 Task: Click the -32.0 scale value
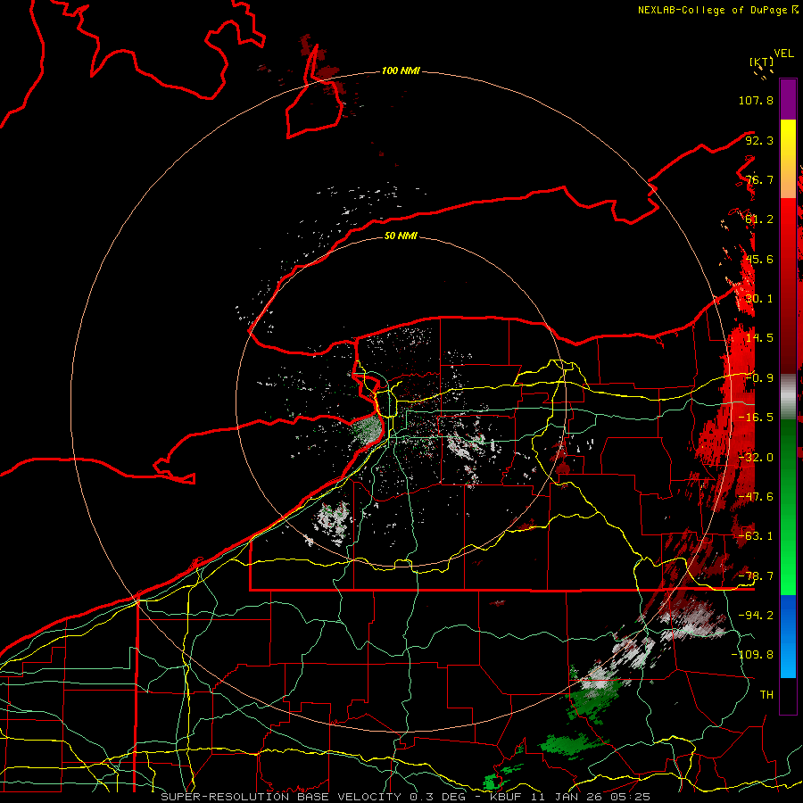coord(756,458)
